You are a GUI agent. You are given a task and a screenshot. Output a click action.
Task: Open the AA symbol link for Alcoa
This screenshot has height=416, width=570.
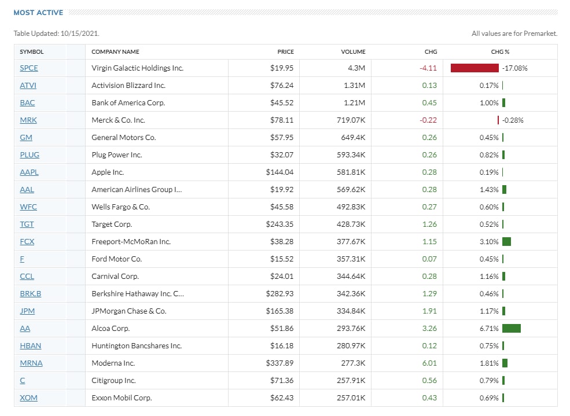click(x=25, y=329)
